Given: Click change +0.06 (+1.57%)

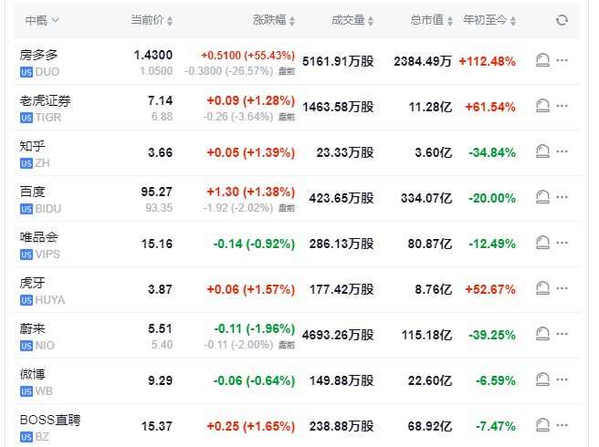Looking at the screenshot, I should pyautogui.click(x=251, y=289).
